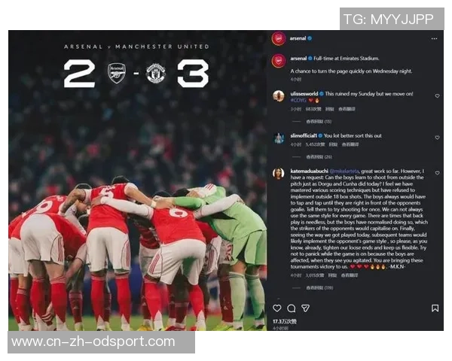Open ulissesworld's profile avatar

coord(279,96)
